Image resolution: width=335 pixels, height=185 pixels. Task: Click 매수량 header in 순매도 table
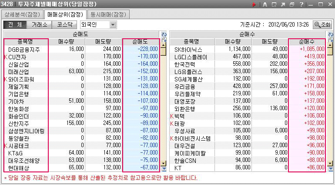point(67,41)
